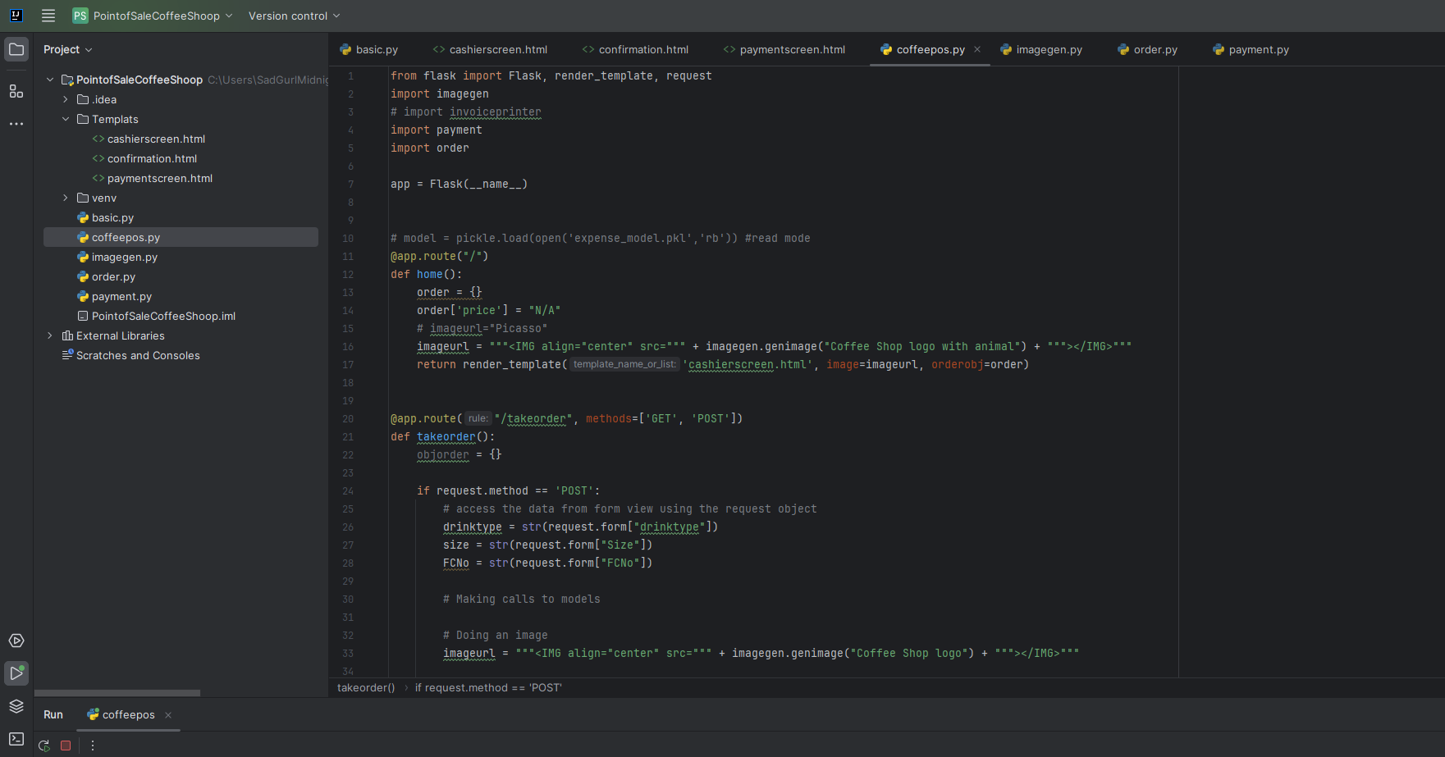Screen dimensions: 1445x757
Task: Expand External Libraries node
Action: pyautogui.click(x=50, y=335)
